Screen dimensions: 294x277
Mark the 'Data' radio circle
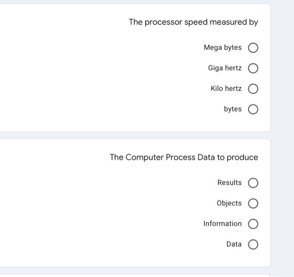pos(253,245)
